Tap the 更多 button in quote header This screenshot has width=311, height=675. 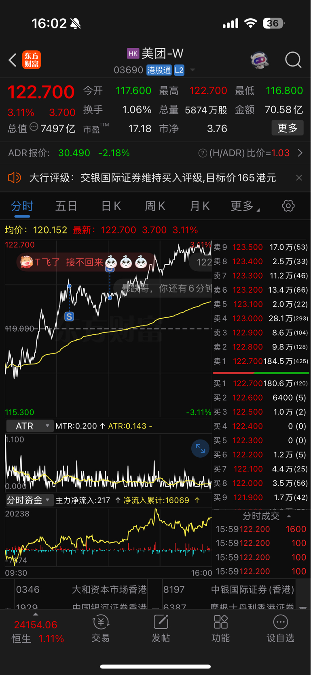(288, 128)
